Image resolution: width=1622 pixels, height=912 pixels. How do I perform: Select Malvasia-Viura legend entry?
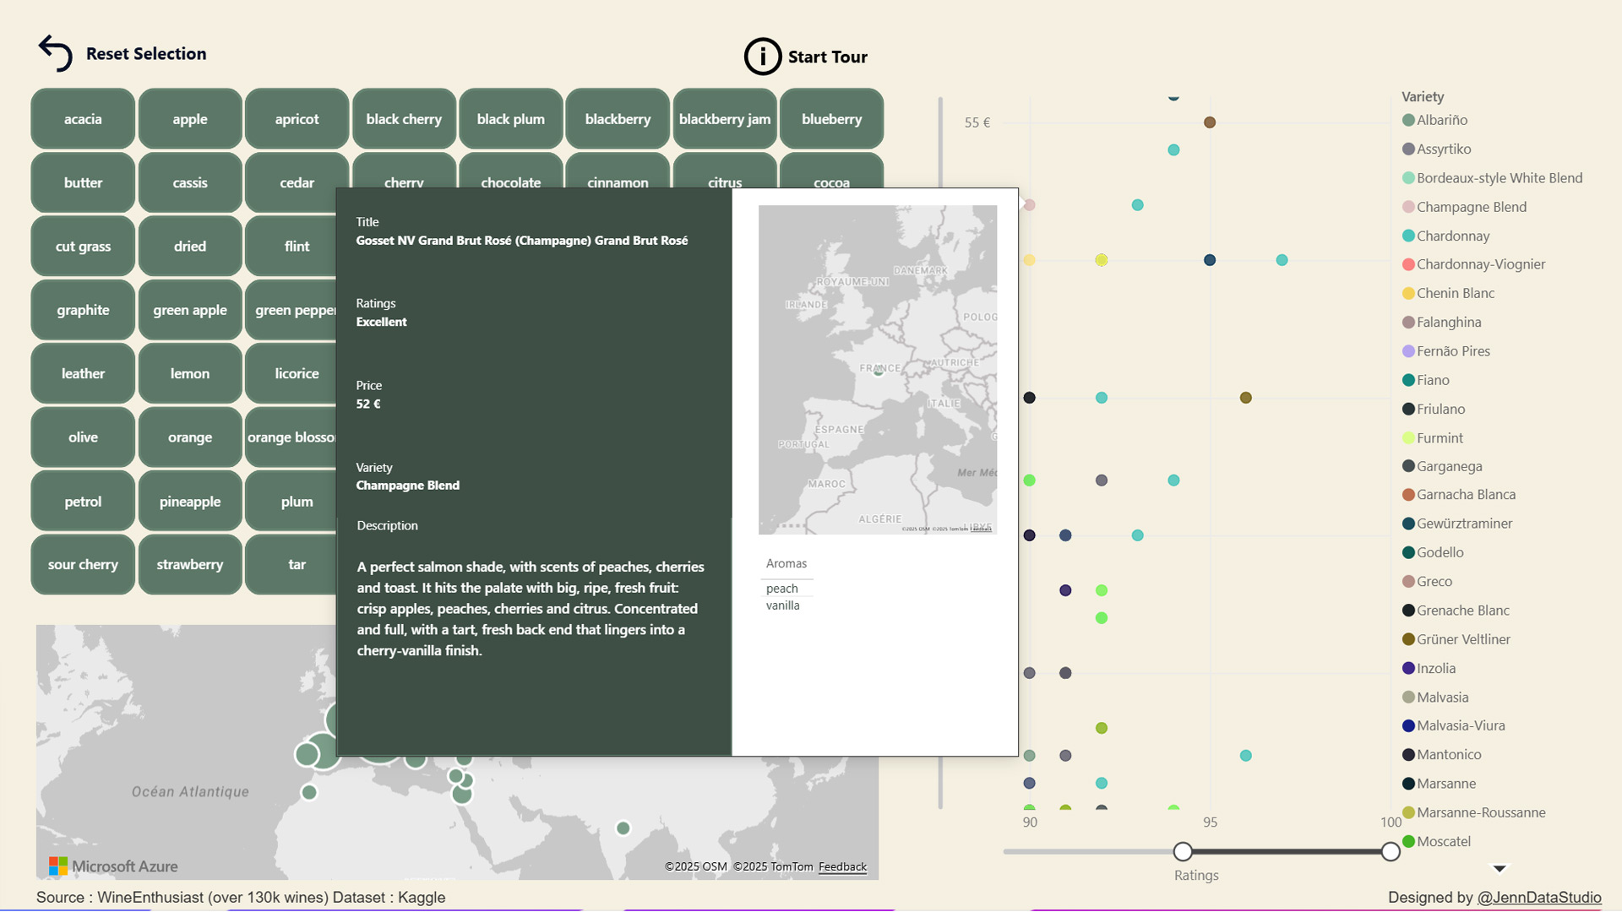[1453, 725]
